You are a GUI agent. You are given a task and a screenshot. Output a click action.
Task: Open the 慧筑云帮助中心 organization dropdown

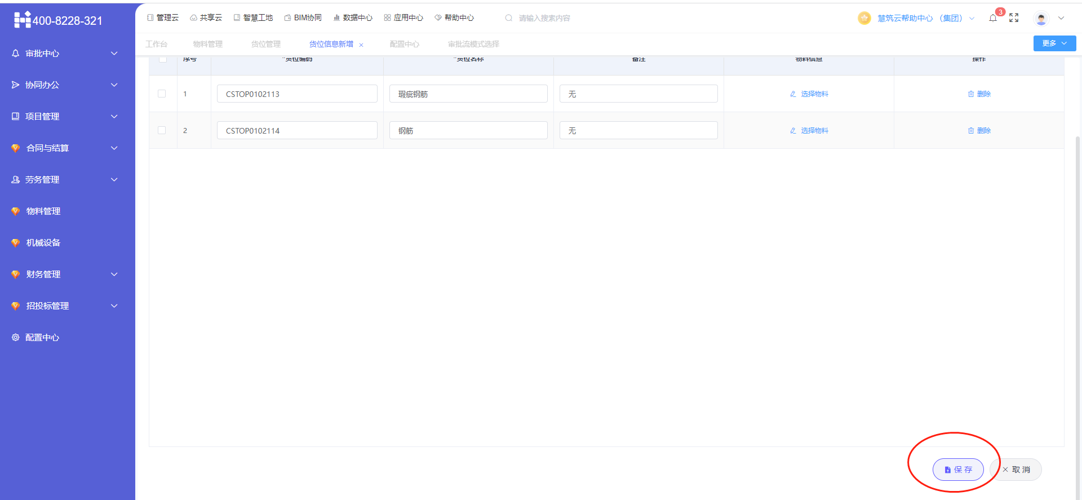click(x=926, y=18)
